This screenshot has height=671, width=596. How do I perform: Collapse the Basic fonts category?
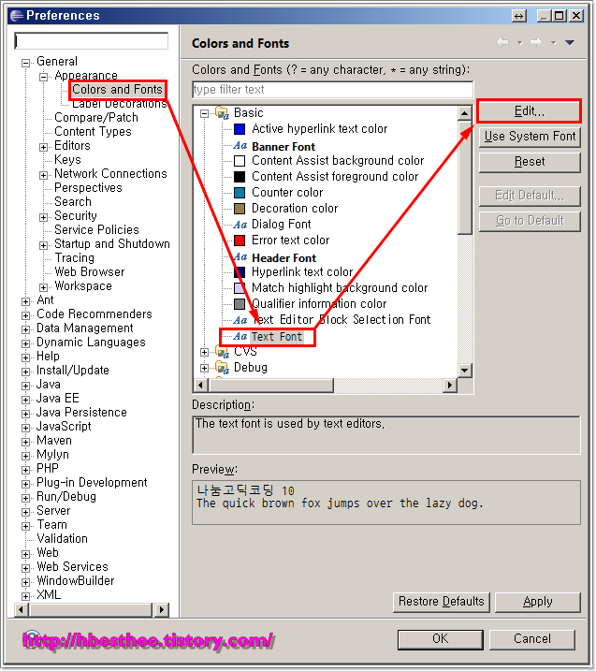(205, 114)
